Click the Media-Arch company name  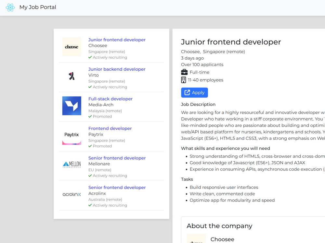click(101, 105)
